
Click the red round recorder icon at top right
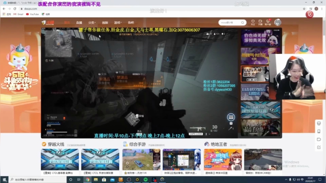click(x=309, y=14)
